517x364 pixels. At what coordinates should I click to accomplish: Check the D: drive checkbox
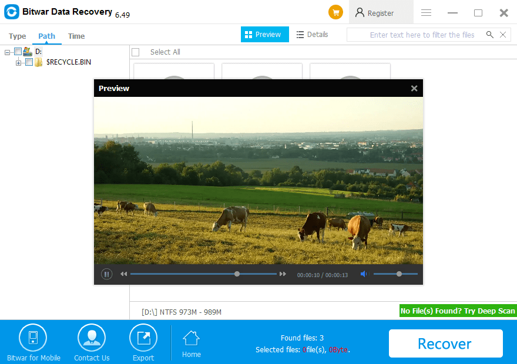pos(18,51)
